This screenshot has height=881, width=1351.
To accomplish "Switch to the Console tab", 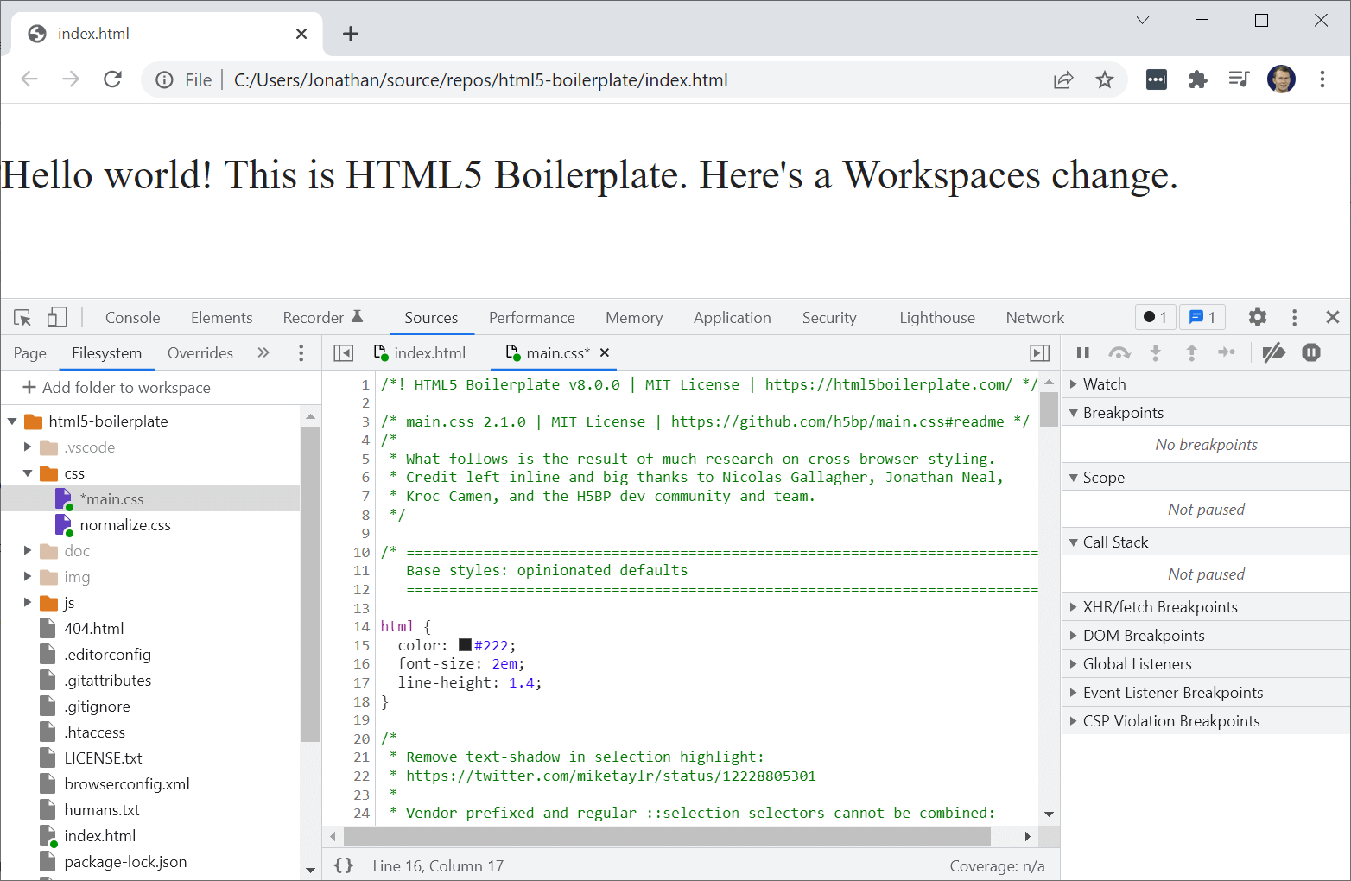I will coord(132,317).
